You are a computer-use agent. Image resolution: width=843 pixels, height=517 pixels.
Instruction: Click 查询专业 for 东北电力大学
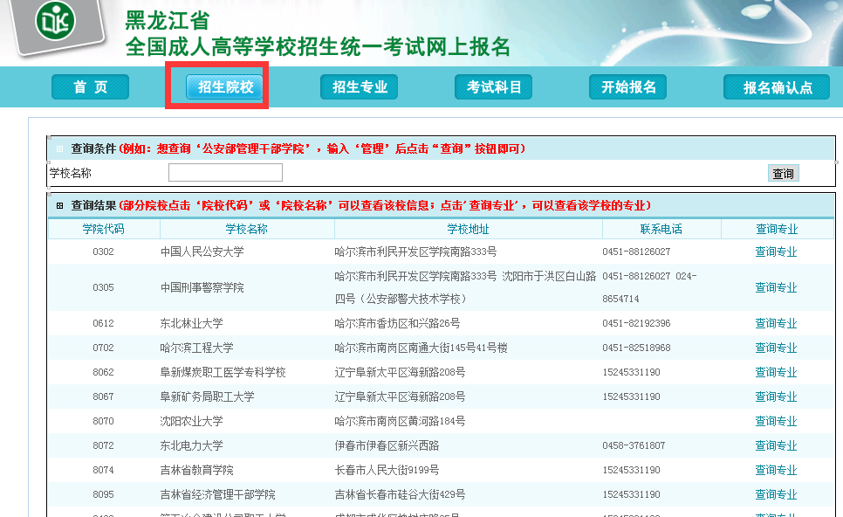[776, 446]
